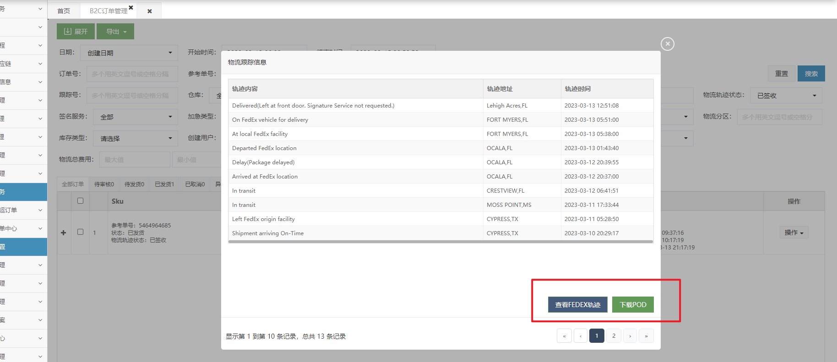The width and height of the screenshot is (837, 362).
Task: Go to previous tracking records page
Action: [581, 336]
